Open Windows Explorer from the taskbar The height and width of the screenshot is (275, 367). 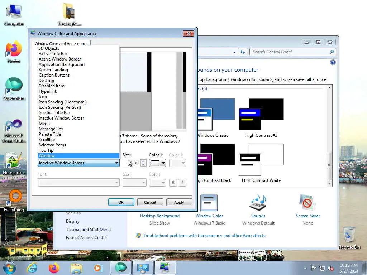pyautogui.click(x=76, y=268)
